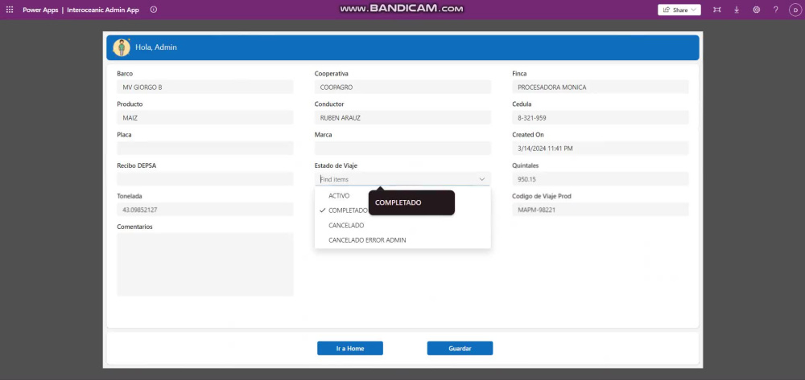Screen dimensions: 805x380
Task: Click the Quintales field 950.15
Action: [x=601, y=179]
